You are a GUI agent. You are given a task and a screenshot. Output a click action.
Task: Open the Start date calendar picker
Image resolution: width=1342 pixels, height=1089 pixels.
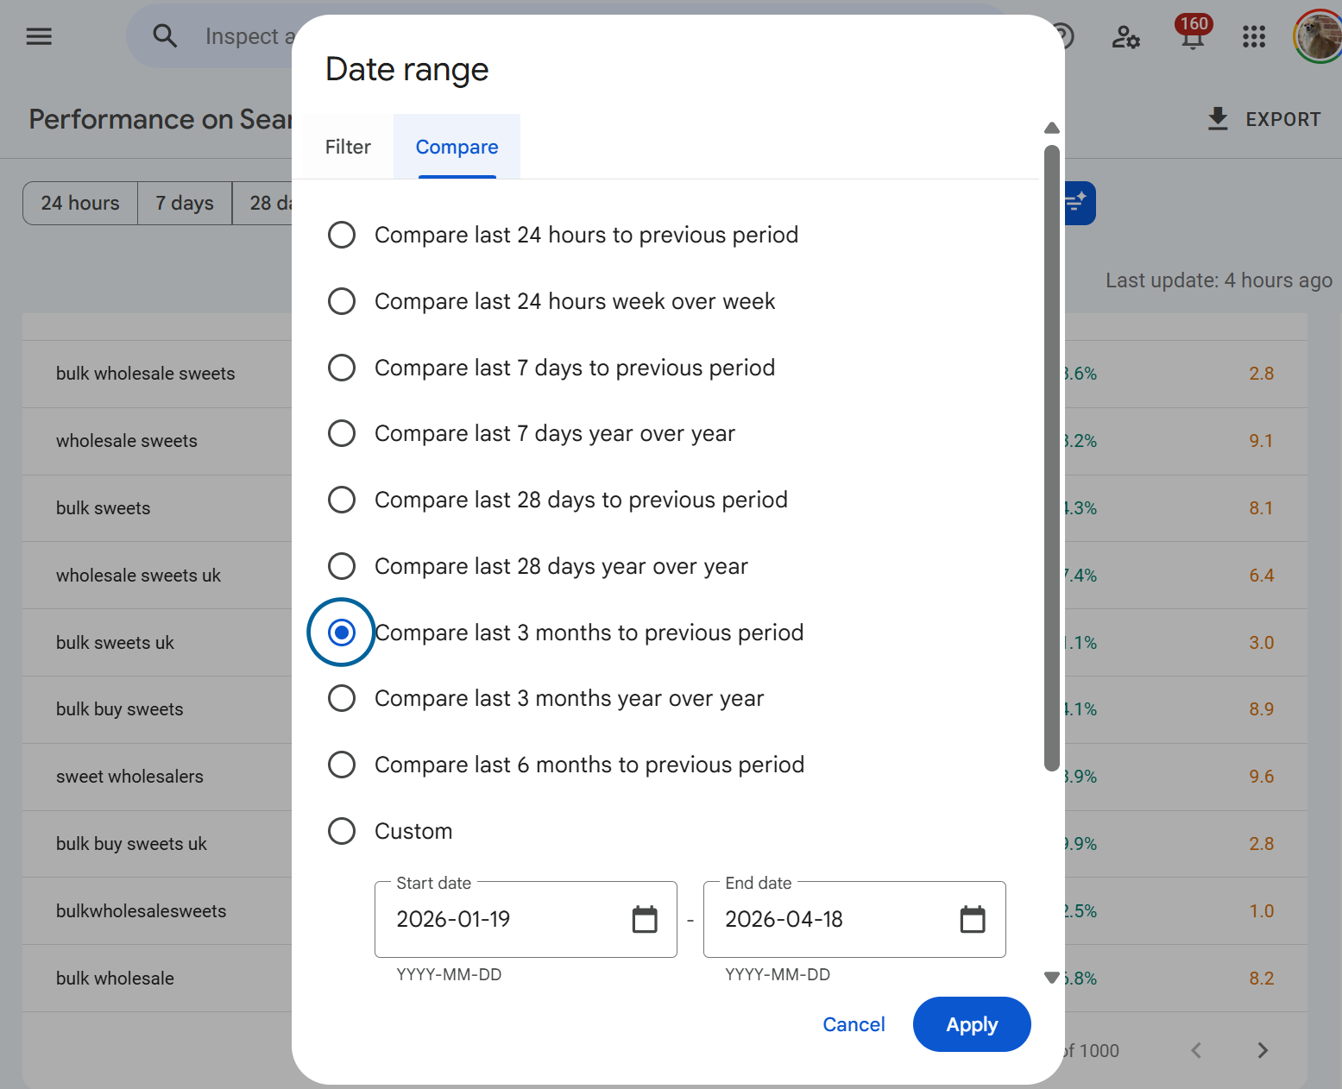pos(645,920)
